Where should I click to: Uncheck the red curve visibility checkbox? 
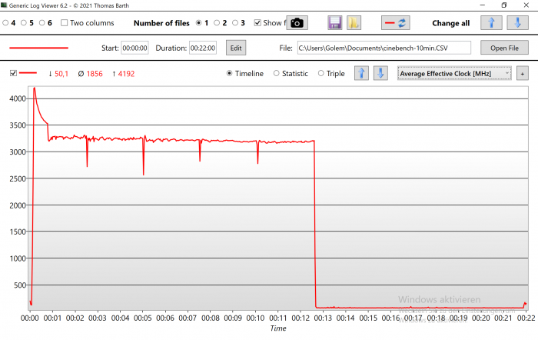[13, 74]
